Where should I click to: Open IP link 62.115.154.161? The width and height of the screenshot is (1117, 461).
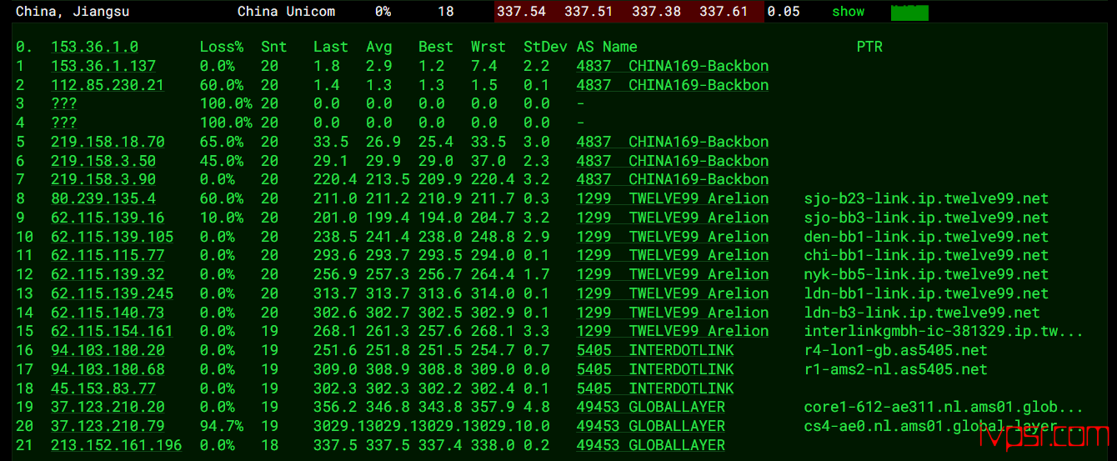[x=113, y=331]
